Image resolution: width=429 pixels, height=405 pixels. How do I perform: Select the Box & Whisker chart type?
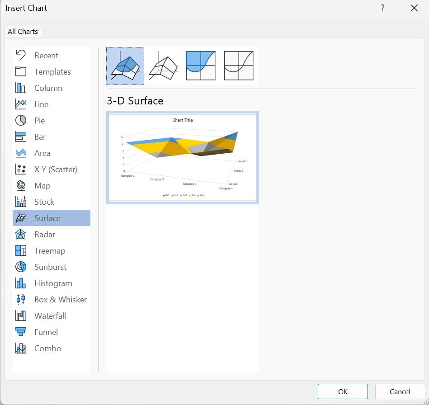[x=60, y=300]
